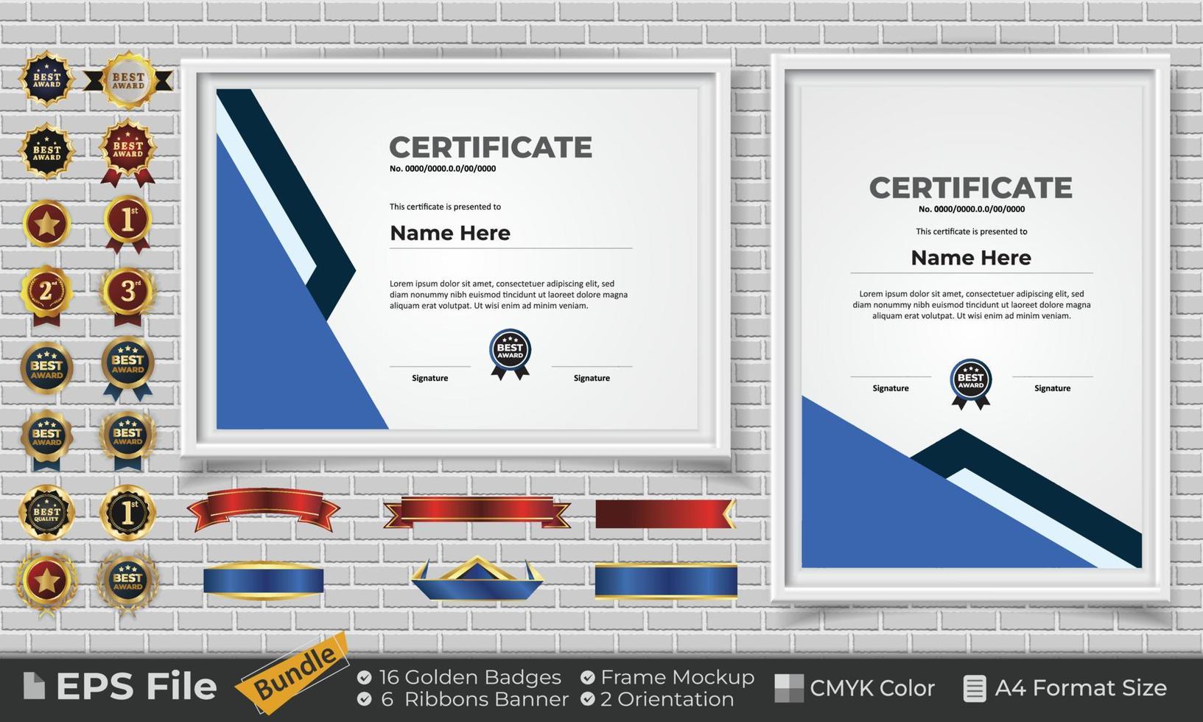The height and width of the screenshot is (722, 1203).
Task: Select the gold Best Award badge with black ribbon
Action: pyautogui.click(x=128, y=80)
